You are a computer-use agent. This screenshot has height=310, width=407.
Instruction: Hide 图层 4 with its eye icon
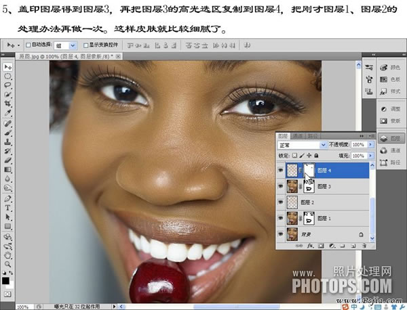point(281,170)
